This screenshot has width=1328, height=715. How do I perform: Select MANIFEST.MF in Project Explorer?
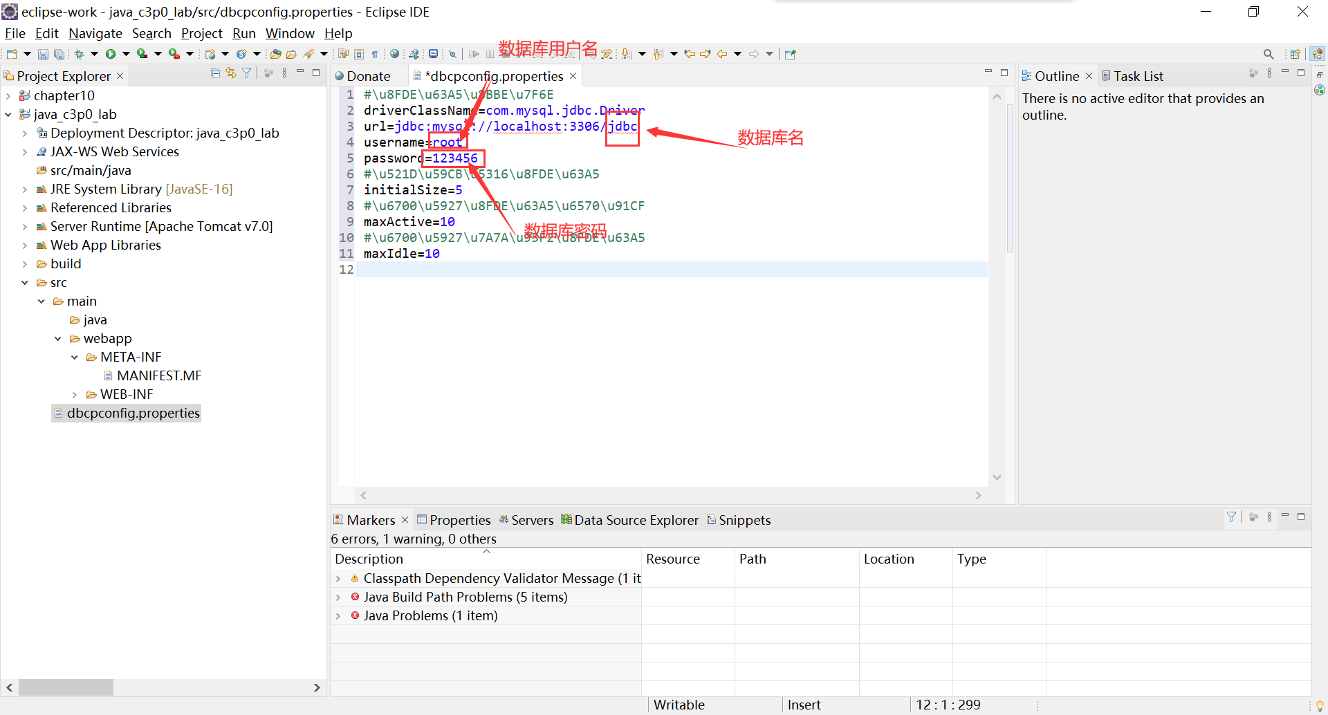[159, 375]
